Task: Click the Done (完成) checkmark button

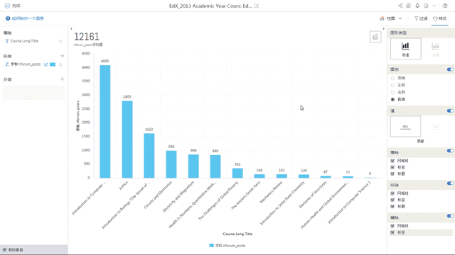Action: [x=13, y=6]
